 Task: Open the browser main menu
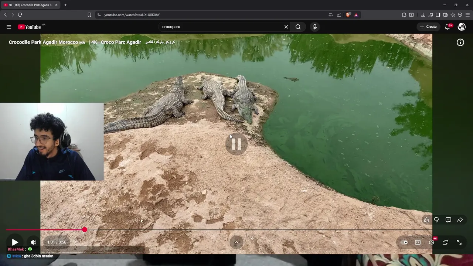pos(467,15)
